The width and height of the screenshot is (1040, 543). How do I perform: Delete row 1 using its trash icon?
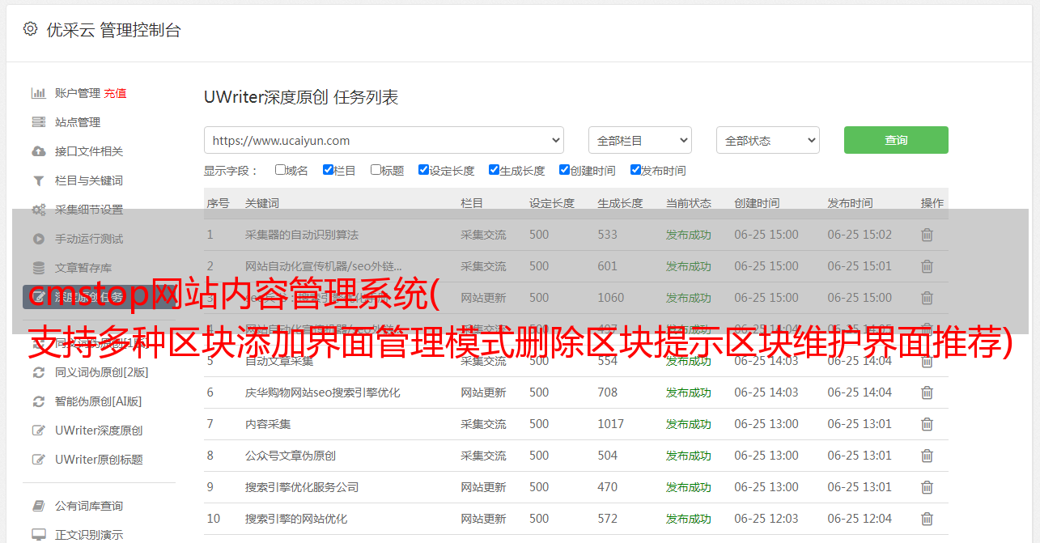click(927, 235)
